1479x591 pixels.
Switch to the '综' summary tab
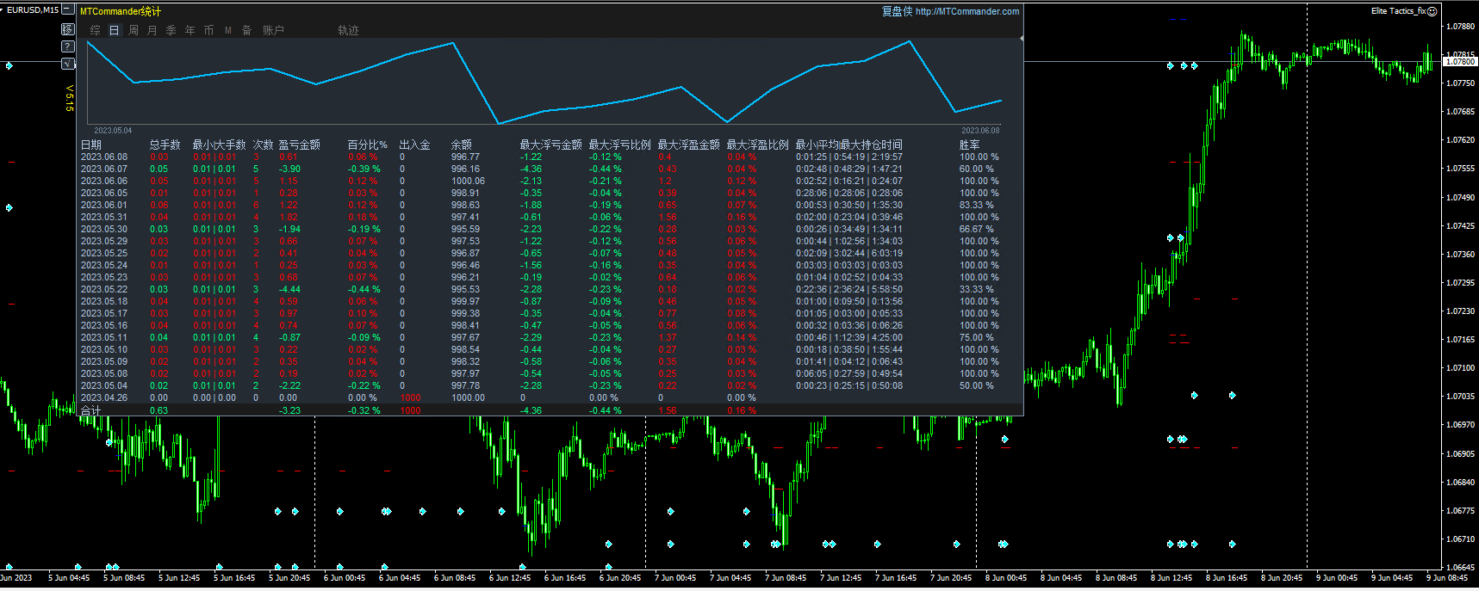pos(96,30)
